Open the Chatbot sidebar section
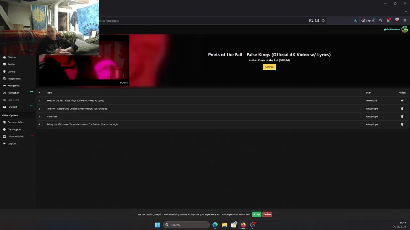 pyautogui.click(x=12, y=57)
